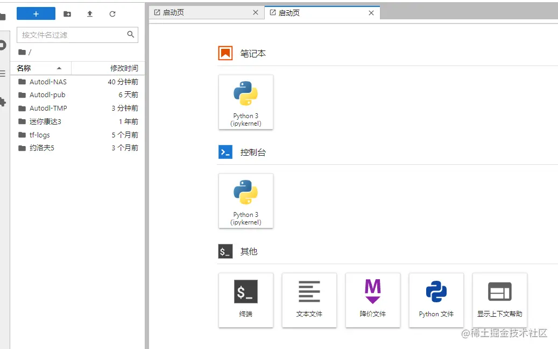Open the extension manager sidebar
The image size is (558, 349).
(x=3, y=102)
